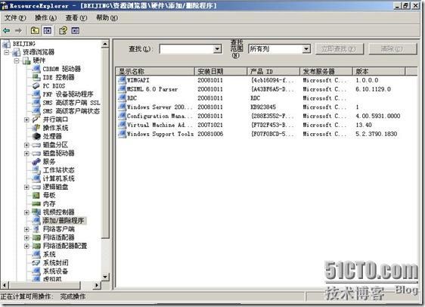Screen dimensions: 425x307
Task: Sort by 显示名称 column header
Action: (155, 71)
